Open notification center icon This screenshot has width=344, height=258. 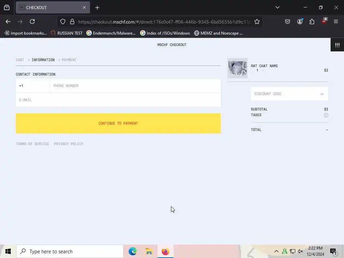pos(333,251)
